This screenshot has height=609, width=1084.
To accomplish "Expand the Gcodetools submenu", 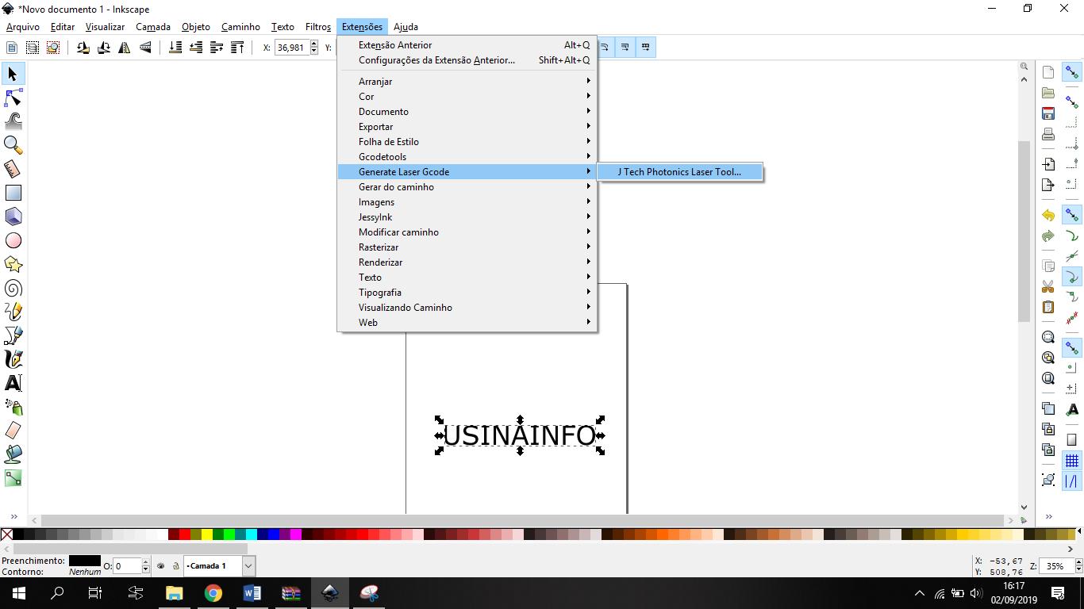I will coord(467,157).
